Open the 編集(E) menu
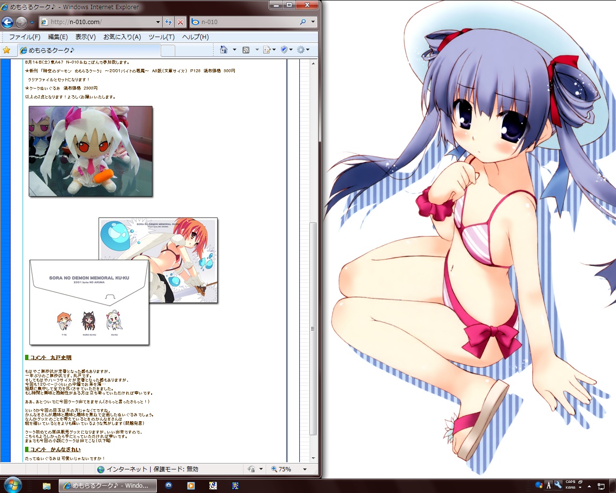This screenshot has height=493, width=616. pyautogui.click(x=58, y=37)
